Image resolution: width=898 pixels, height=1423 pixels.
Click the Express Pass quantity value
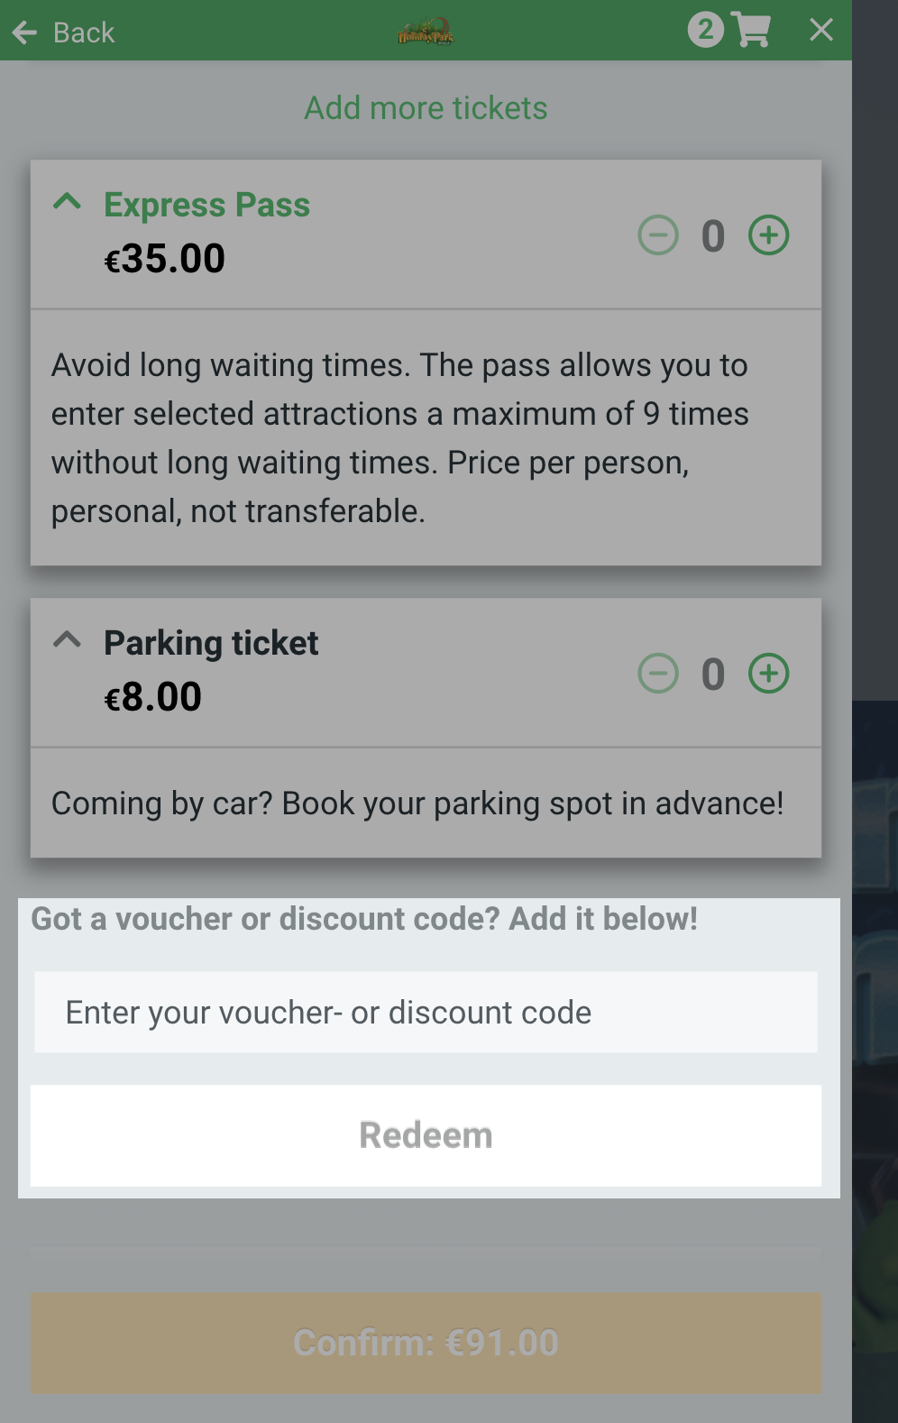[x=713, y=236]
